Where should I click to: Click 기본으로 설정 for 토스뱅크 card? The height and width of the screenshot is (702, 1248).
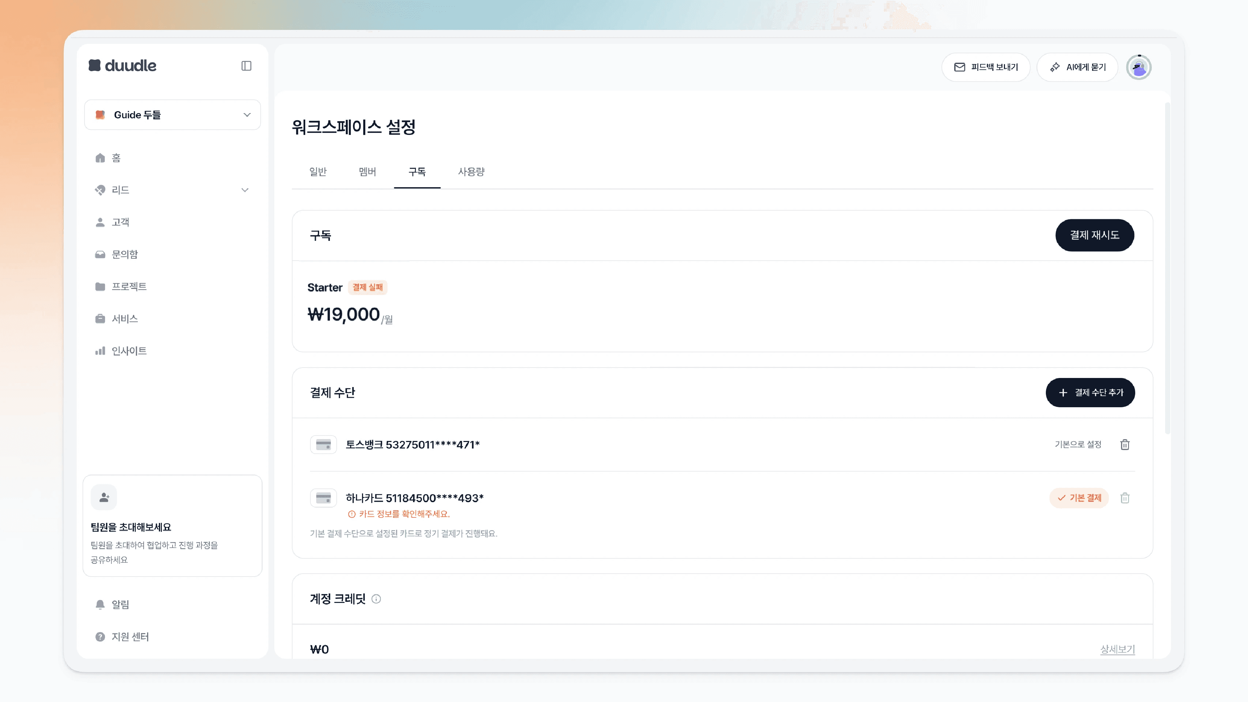[x=1078, y=444]
